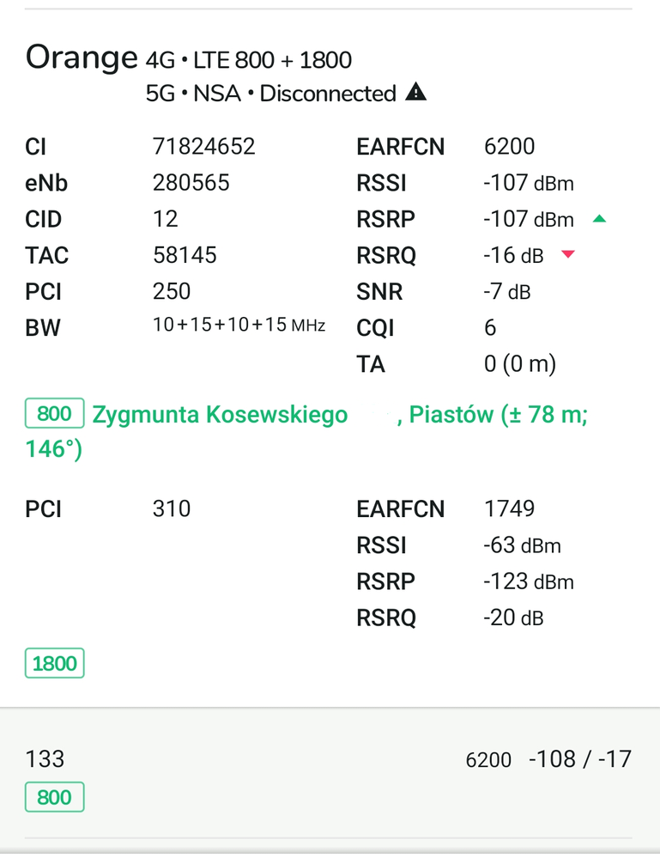Tap the 1800 band badge
660x858 pixels.
click(54, 663)
